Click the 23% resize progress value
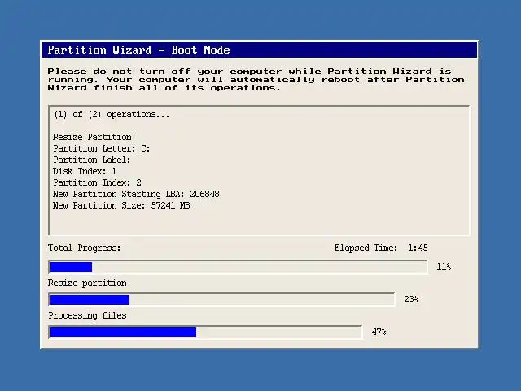 click(x=411, y=299)
